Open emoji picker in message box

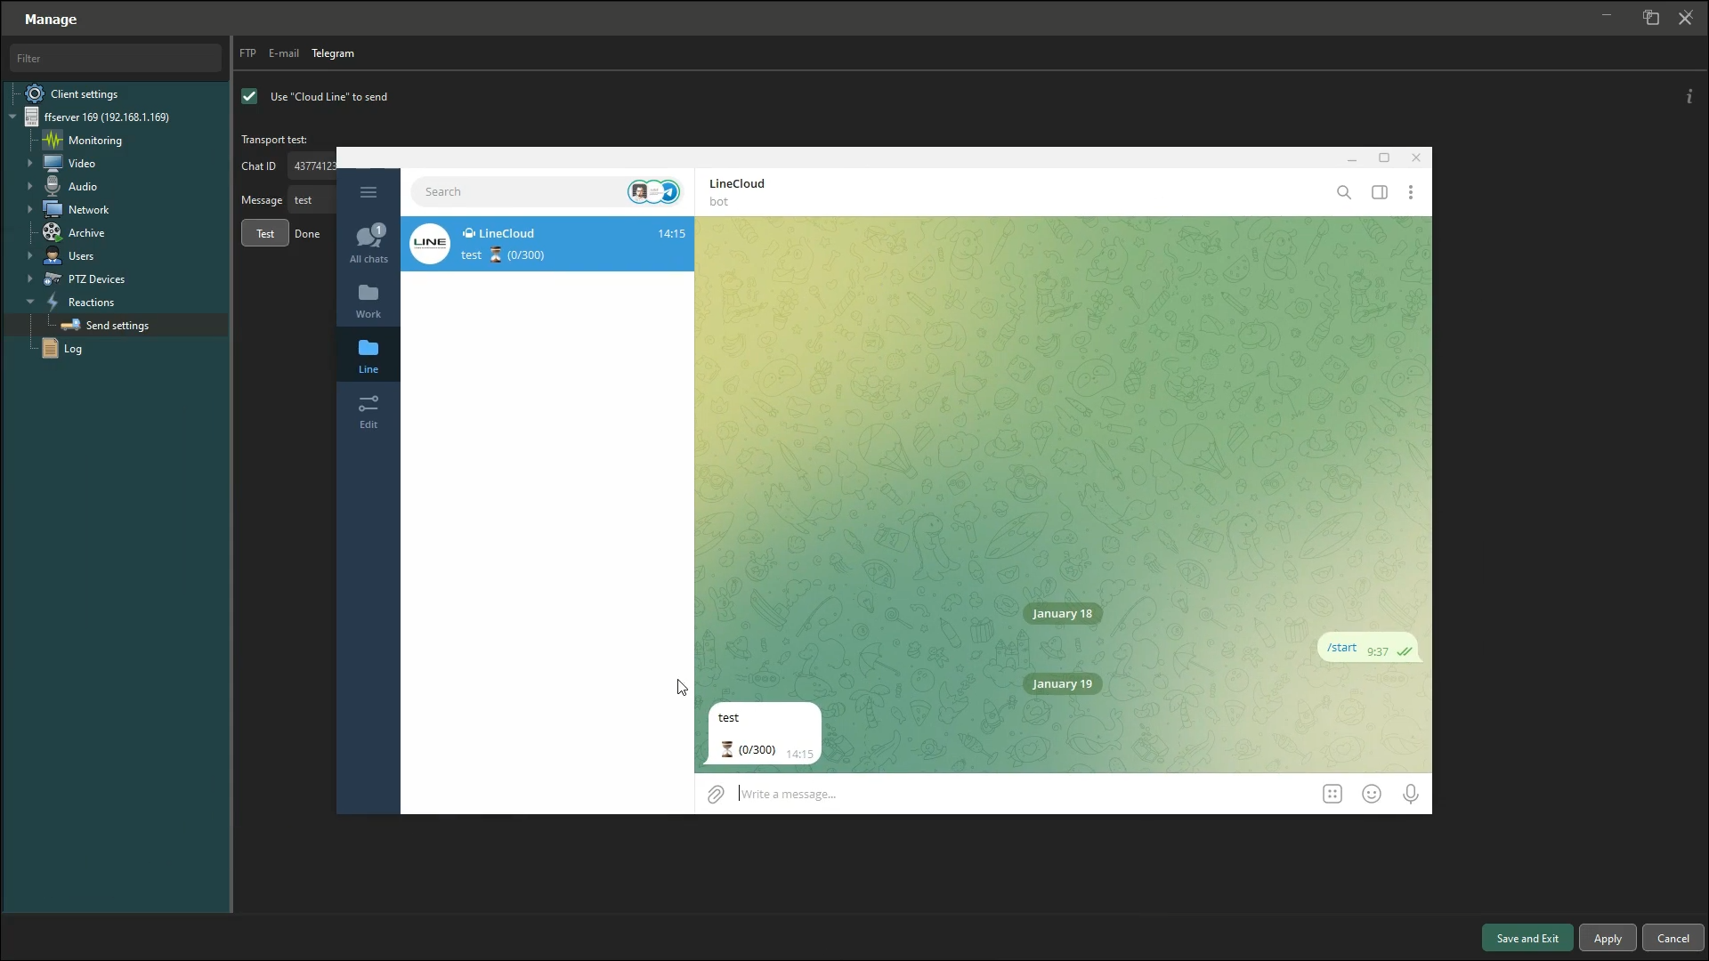click(1372, 795)
